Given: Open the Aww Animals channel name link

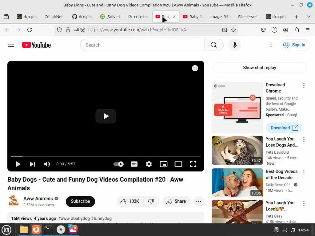Looking at the screenshot, I should [38, 199].
